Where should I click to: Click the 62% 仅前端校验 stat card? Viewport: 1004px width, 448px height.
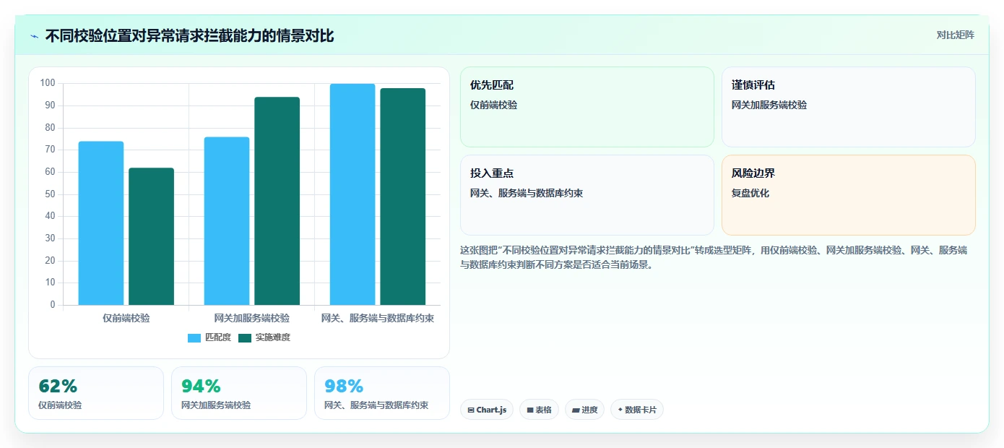(x=96, y=393)
